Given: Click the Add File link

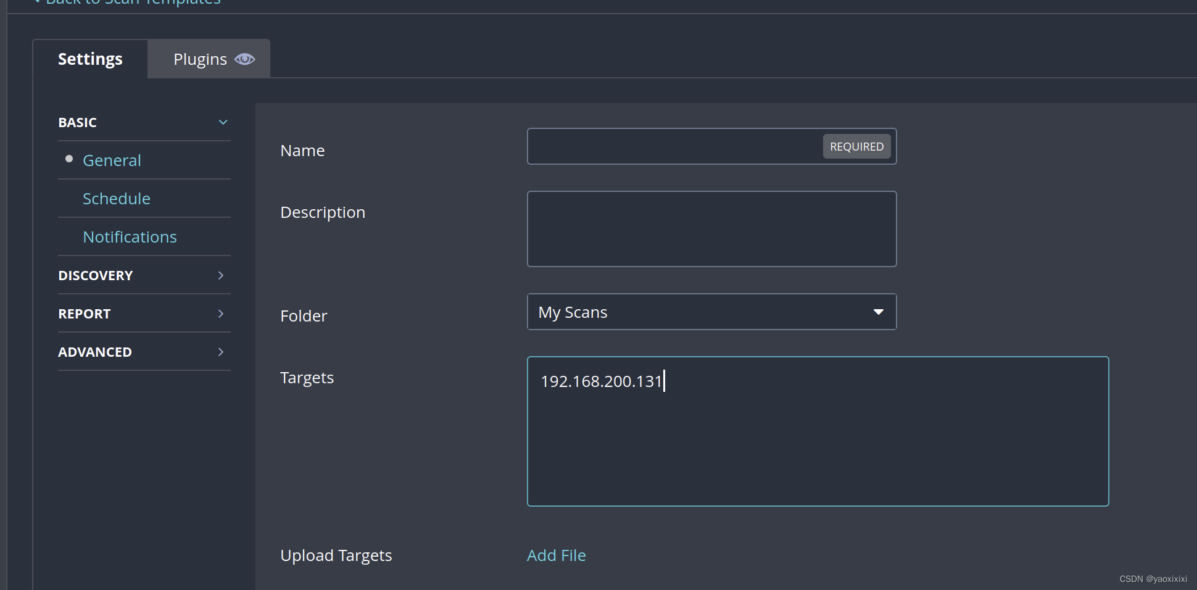Looking at the screenshot, I should tap(556, 555).
